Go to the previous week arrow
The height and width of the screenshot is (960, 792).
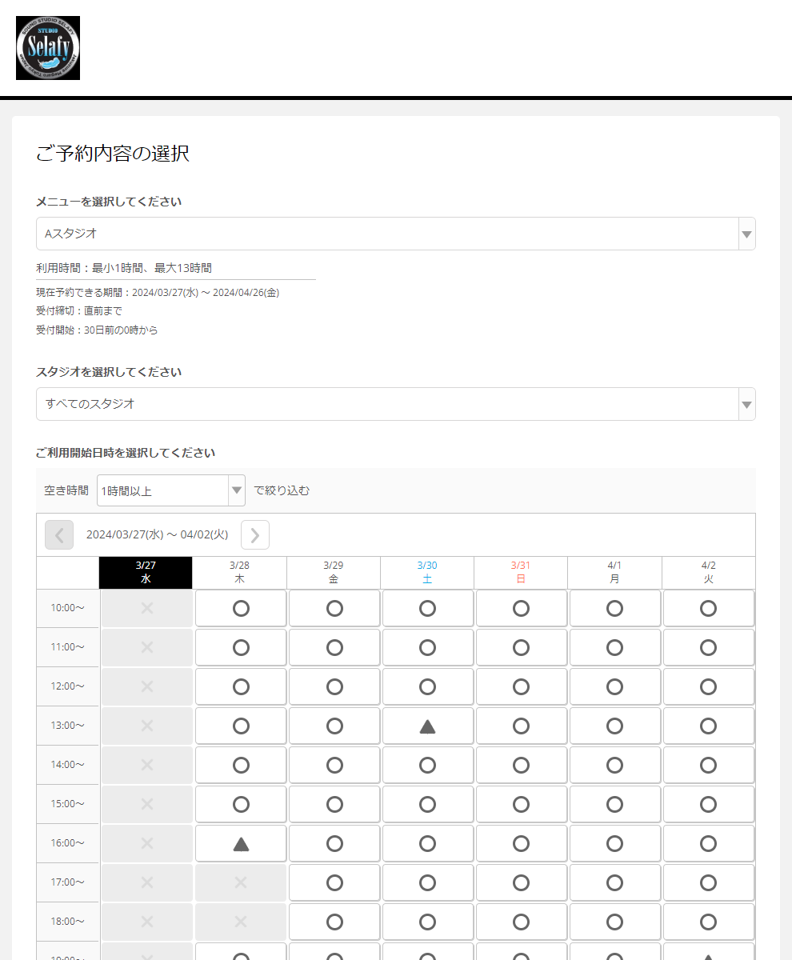pos(59,534)
